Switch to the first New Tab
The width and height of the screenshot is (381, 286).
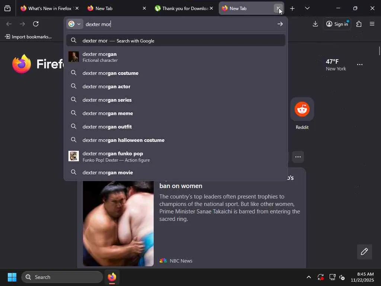click(x=116, y=8)
